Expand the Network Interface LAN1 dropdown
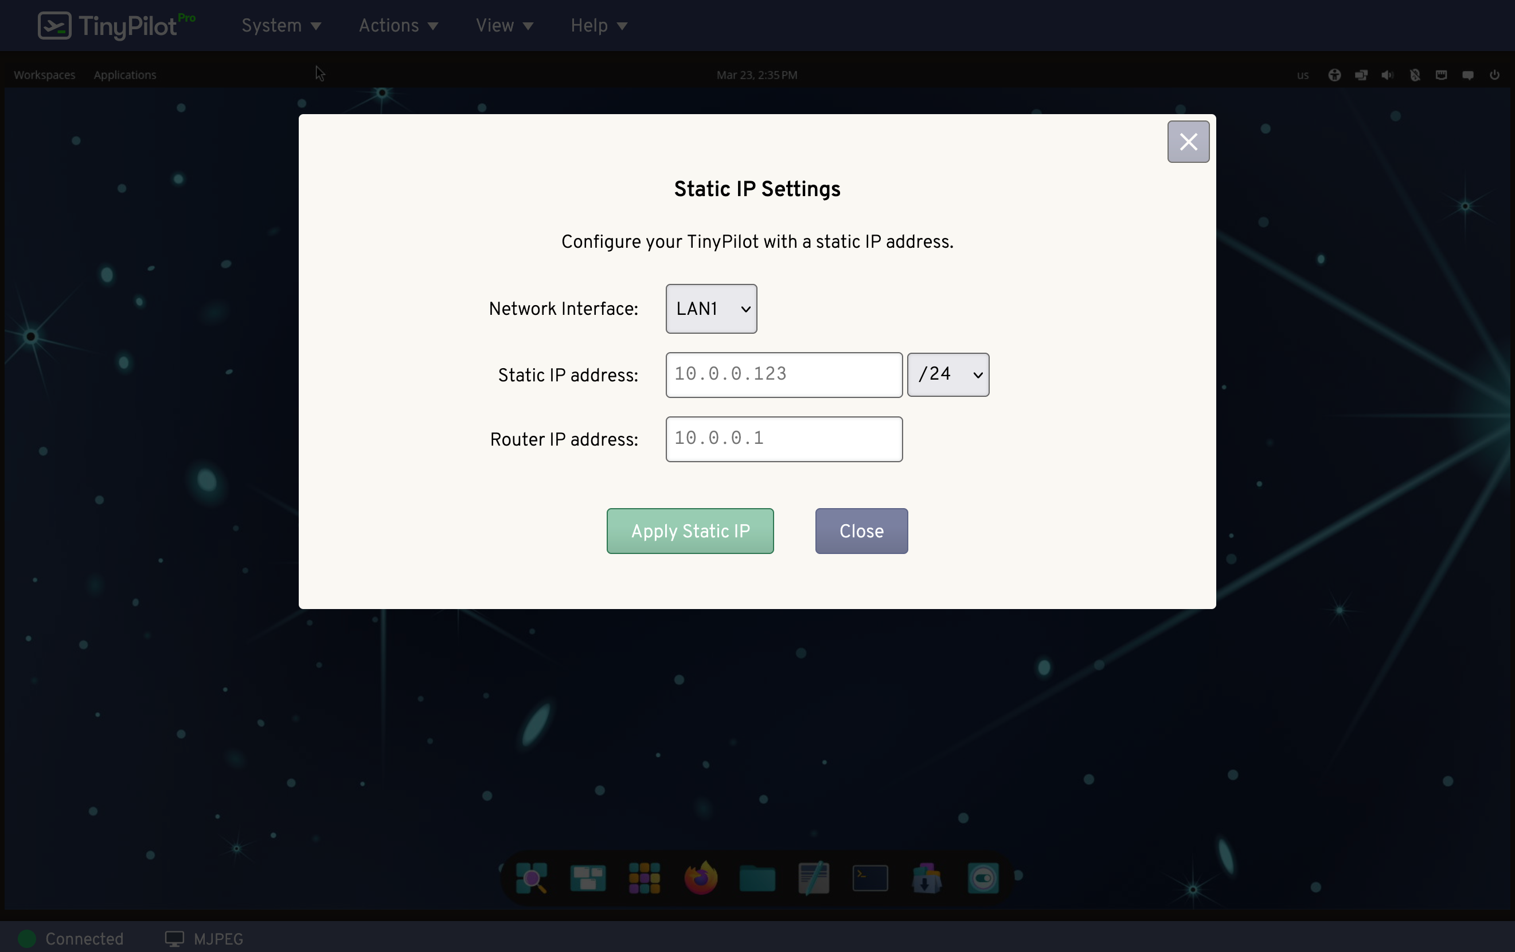Screen dimensions: 1515x952 [x=711, y=309]
